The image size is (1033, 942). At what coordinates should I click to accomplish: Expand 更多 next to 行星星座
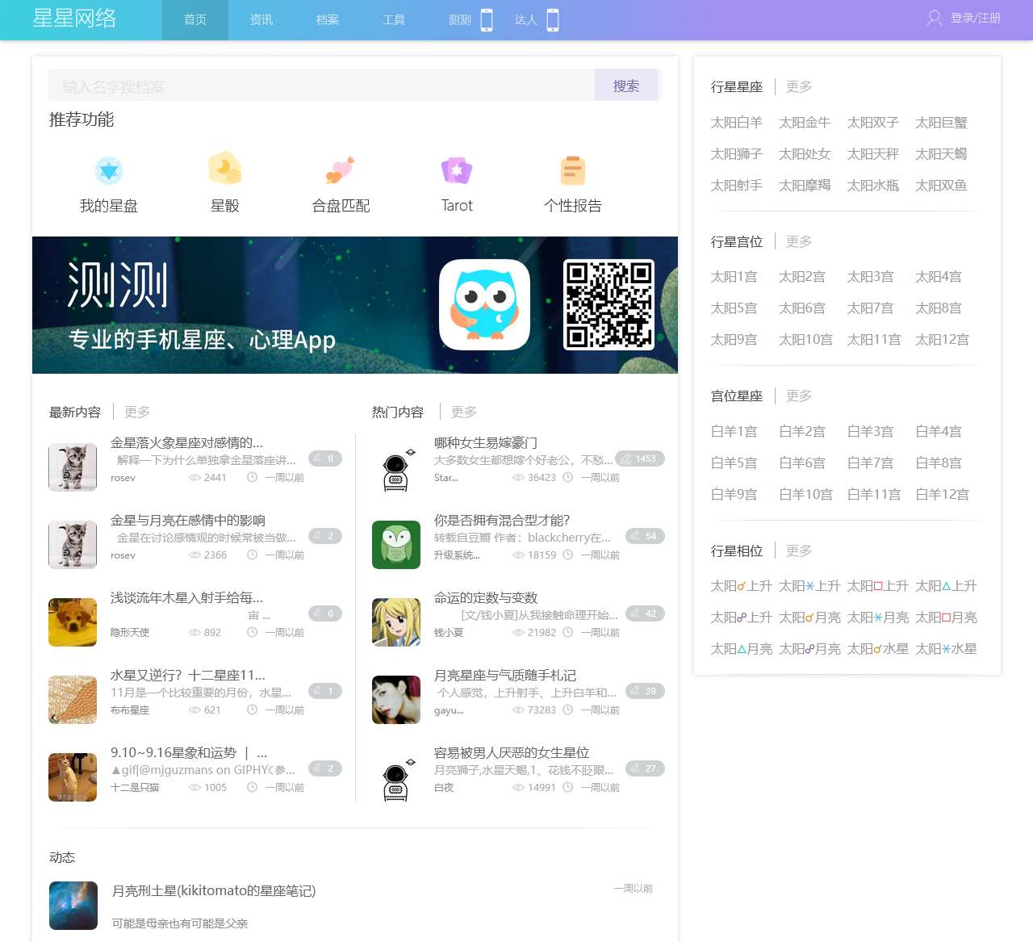pos(799,86)
